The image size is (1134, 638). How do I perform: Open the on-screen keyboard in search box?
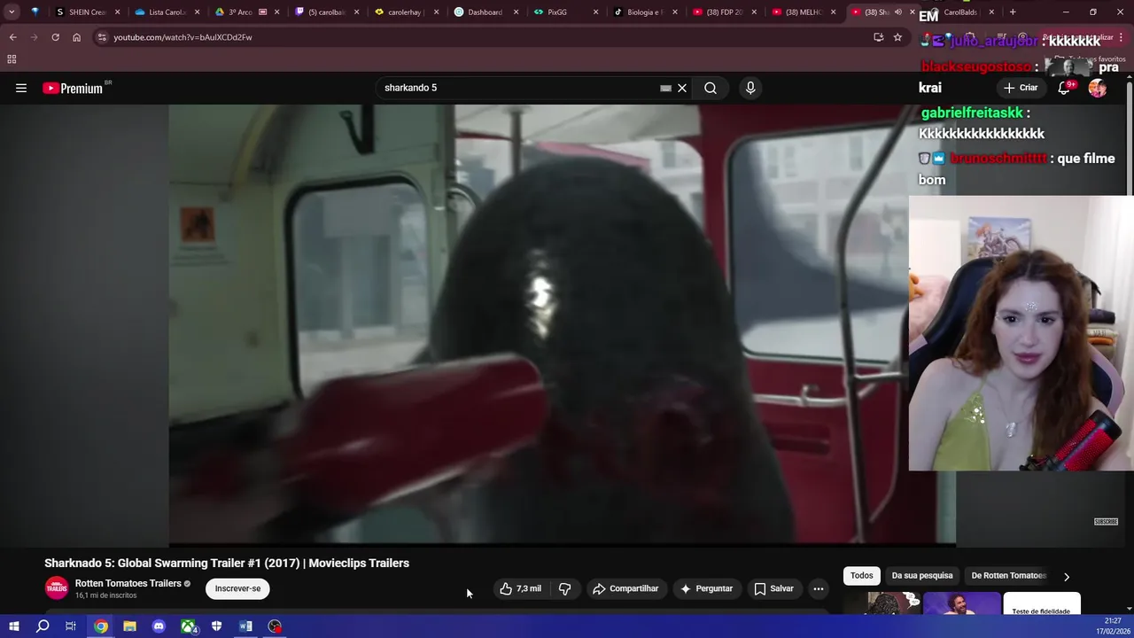[x=665, y=88]
